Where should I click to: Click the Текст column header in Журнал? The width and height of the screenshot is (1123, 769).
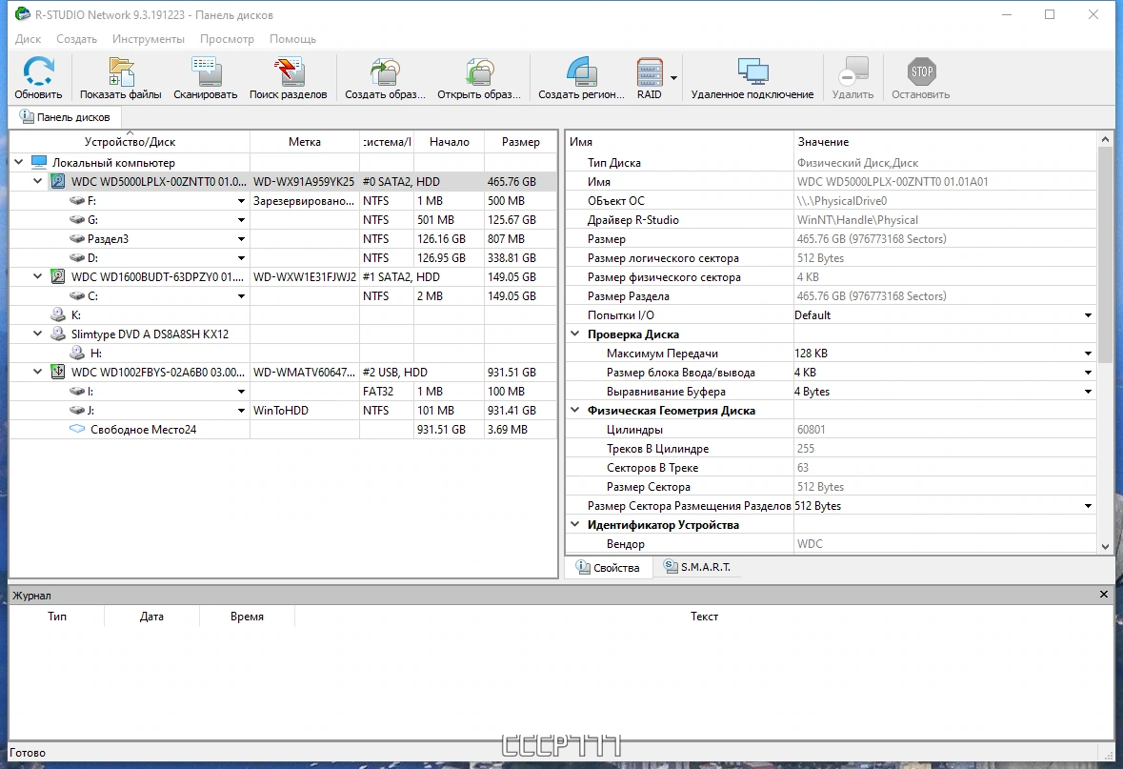pos(704,617)
